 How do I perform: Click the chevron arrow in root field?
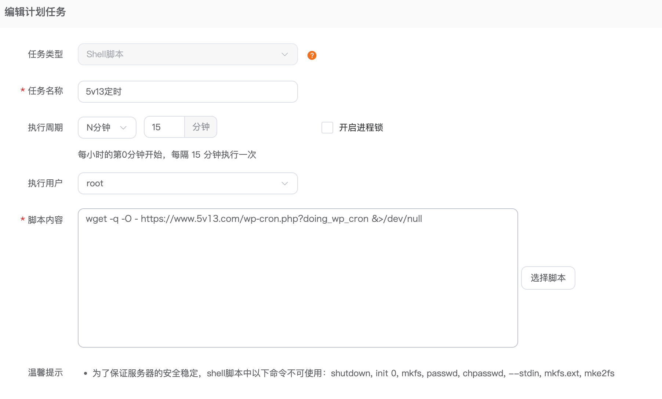tap(284, 183)
